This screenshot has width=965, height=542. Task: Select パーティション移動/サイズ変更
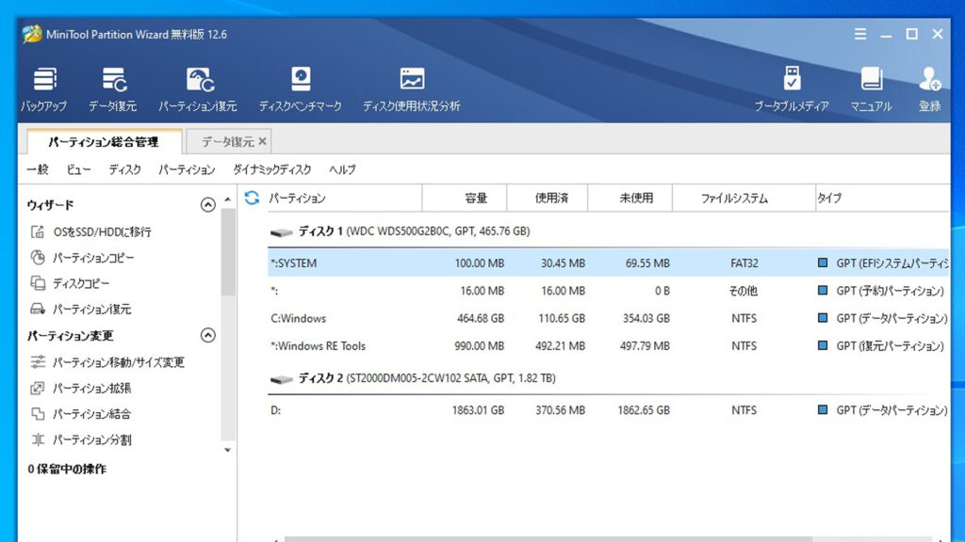tap(107, 362)
